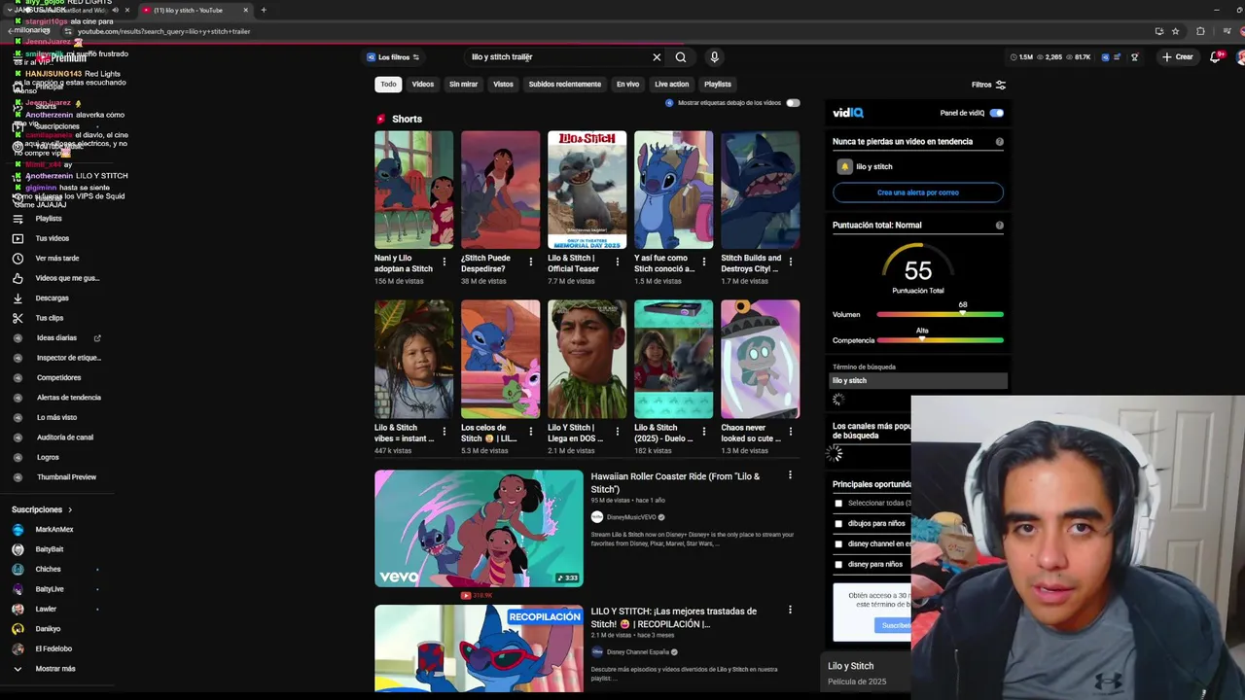Select the Vistos filter chip
Screen dimensions: 1245x700
pyautogui.click(x=503, y=85)
